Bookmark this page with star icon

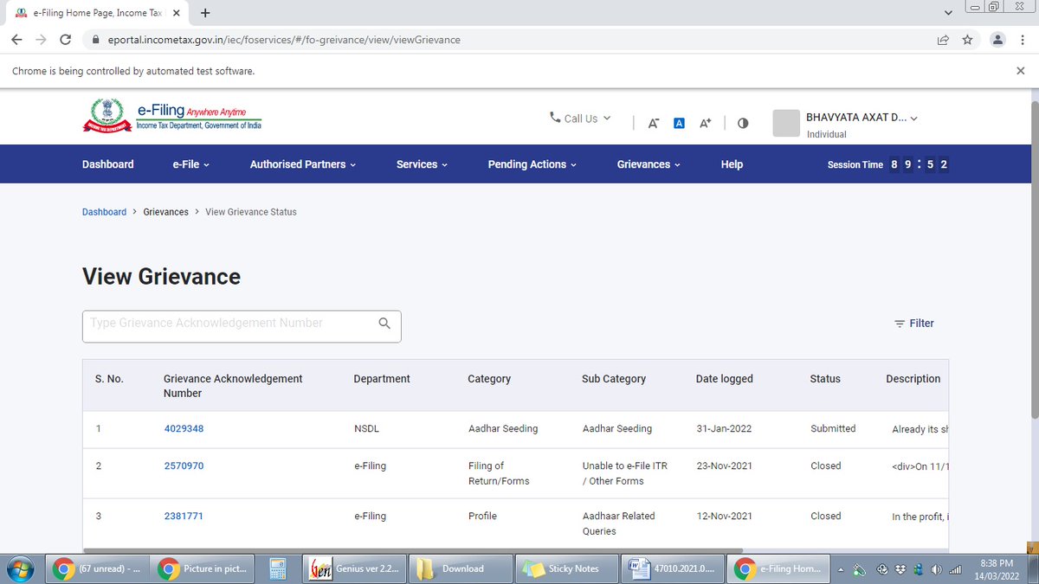click(x=967, y=40)
